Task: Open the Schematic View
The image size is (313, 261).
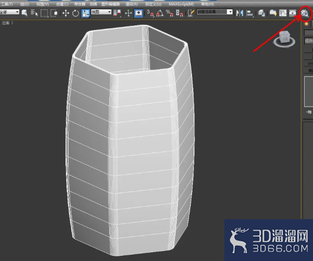Action: (x=292, y=13)
